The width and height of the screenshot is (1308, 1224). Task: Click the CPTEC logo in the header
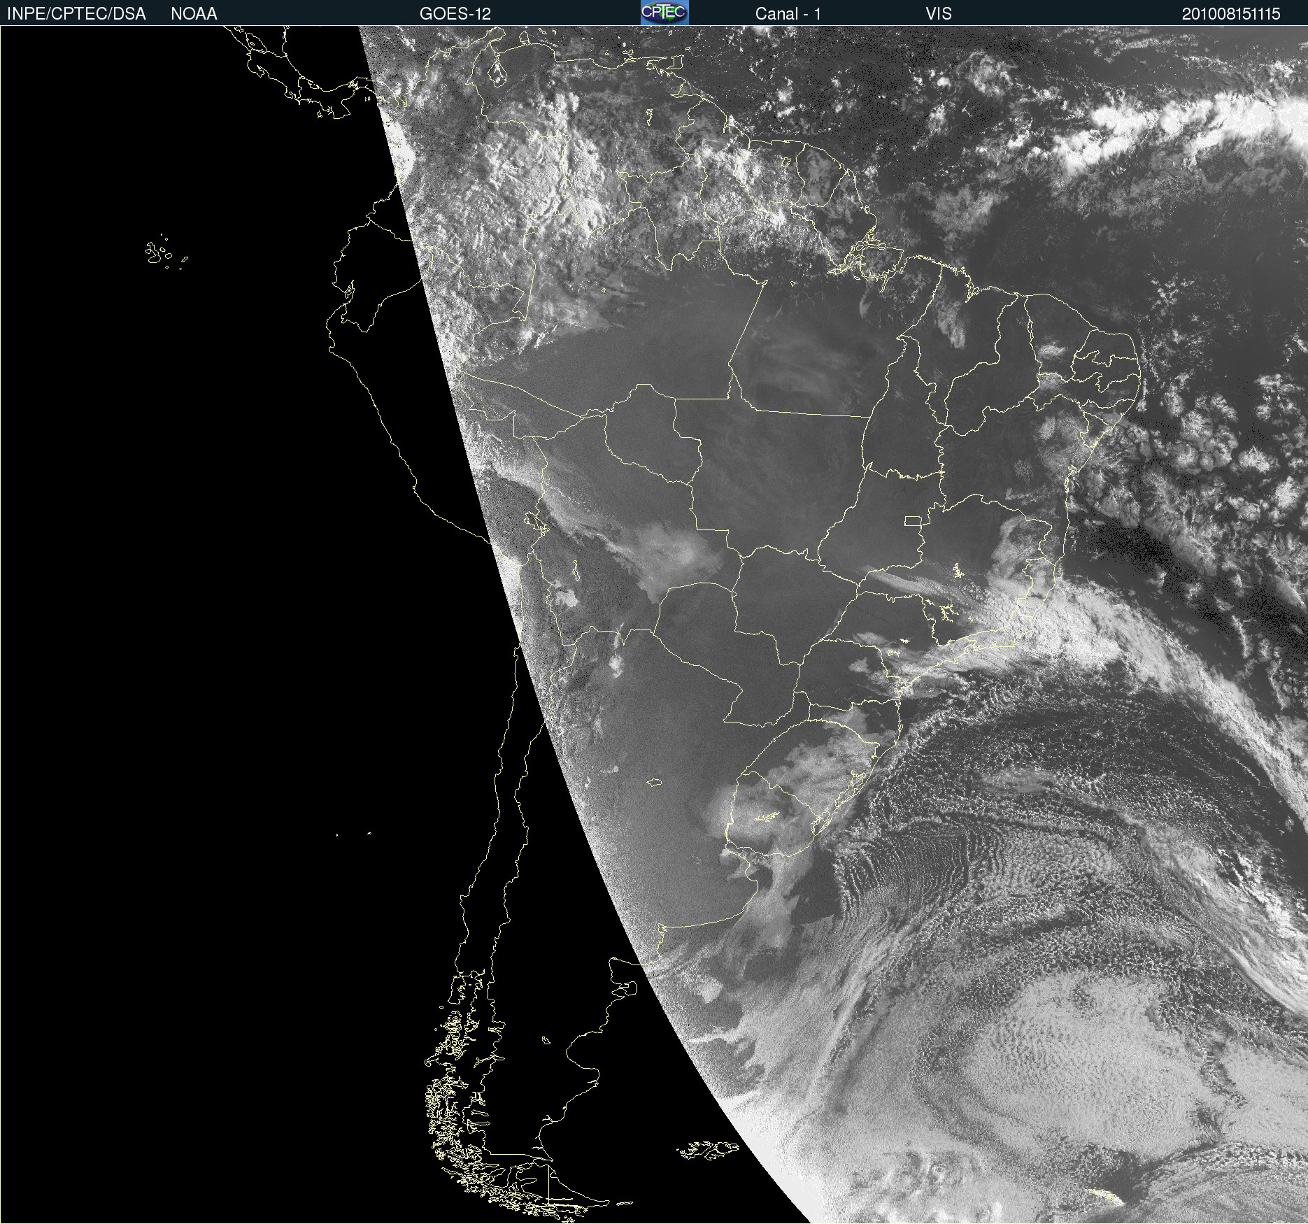tap(664, 13)
